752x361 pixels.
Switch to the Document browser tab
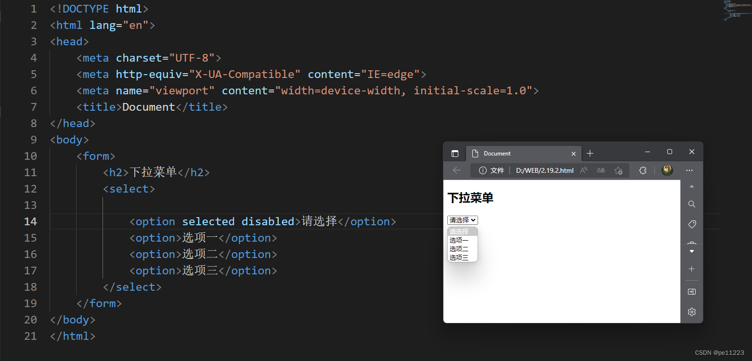pos(524,154)
